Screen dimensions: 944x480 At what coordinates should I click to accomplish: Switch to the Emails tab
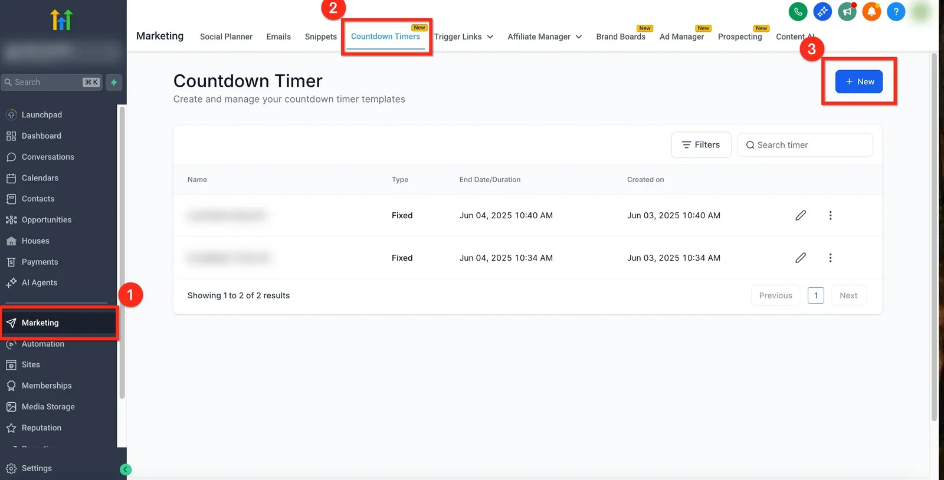click(278, 37)
